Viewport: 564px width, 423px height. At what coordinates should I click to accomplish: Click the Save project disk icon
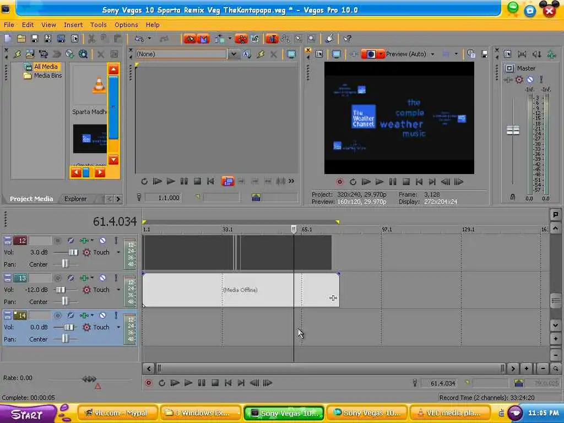(x=35, y=39)
